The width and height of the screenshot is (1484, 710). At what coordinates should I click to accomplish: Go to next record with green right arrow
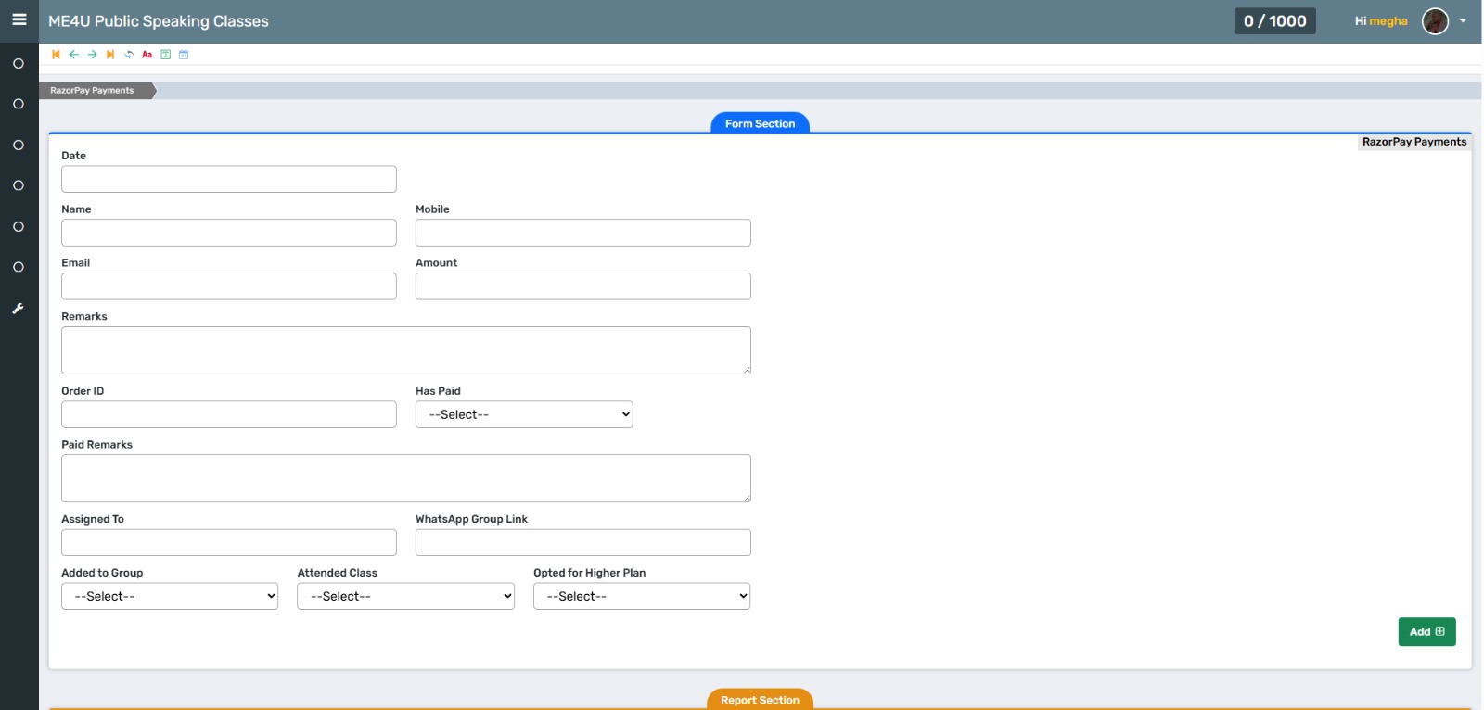point(92,55)
